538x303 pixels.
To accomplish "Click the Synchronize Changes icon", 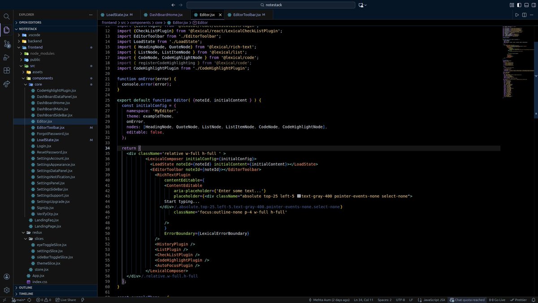I will [30, 300].
